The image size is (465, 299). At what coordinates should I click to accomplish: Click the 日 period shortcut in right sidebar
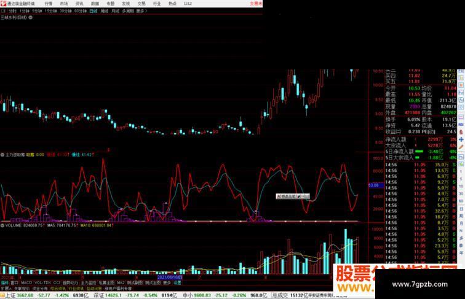pyautogui.click(x=461, y=209)
